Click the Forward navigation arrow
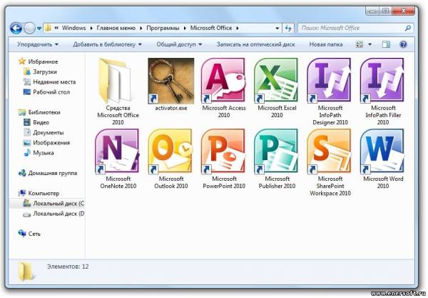 pos(29,28)
